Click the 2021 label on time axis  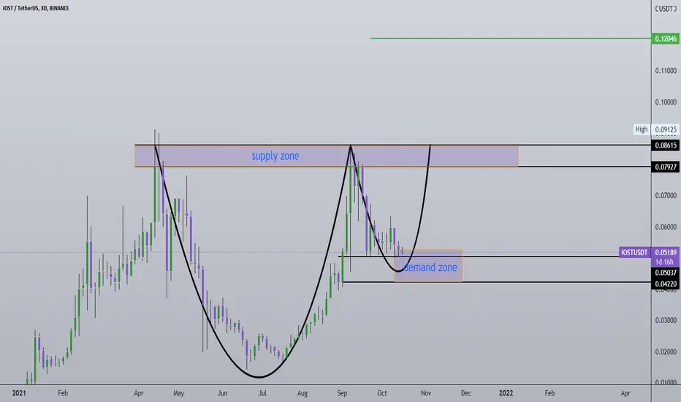tap(19, 393)
